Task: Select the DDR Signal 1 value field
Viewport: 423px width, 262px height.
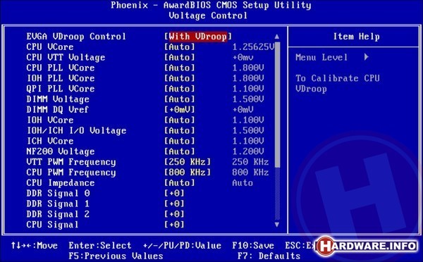Action: (174, 204)
